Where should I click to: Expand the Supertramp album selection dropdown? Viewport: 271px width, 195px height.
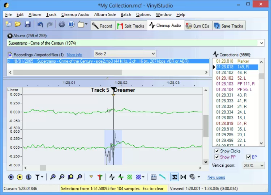[x=262, y=43]
